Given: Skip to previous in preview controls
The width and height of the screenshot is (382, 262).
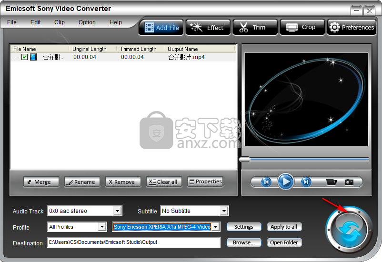Looking at the screenshot, I should [x=266, y=182].
